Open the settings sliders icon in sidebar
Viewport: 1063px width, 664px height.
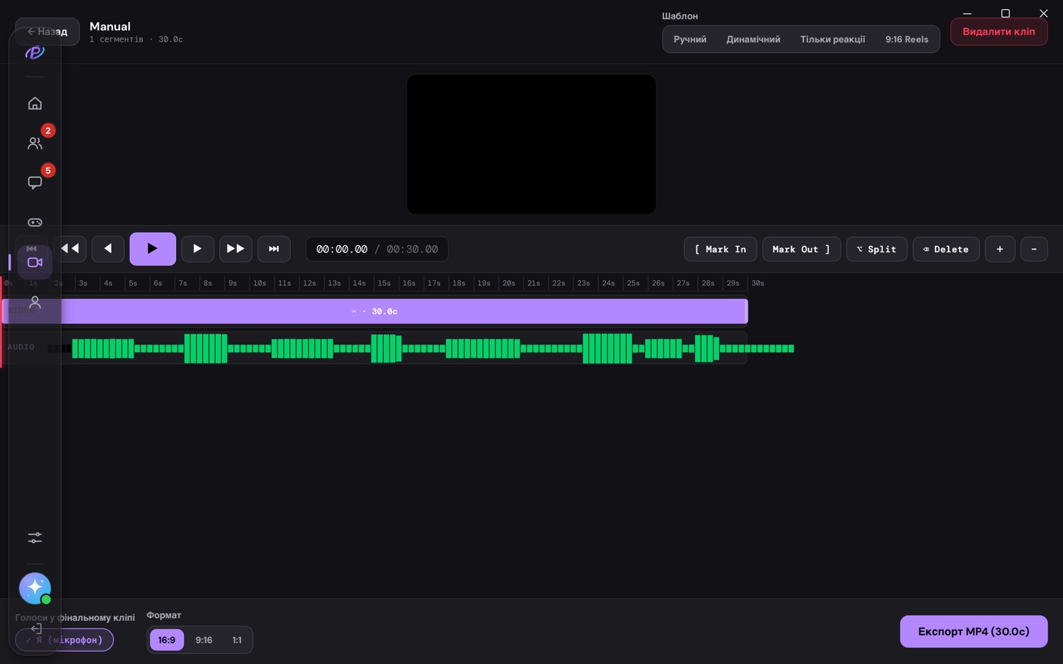pyautogui.click(x=35, y=538)
